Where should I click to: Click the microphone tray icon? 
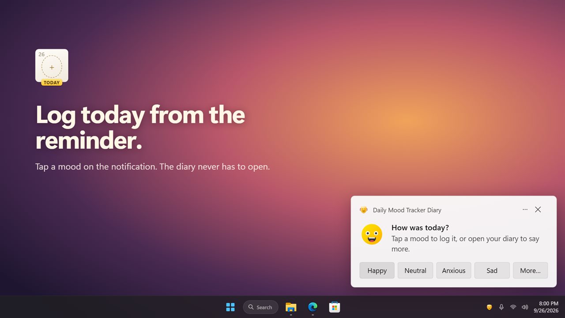[x=501, y=307]
